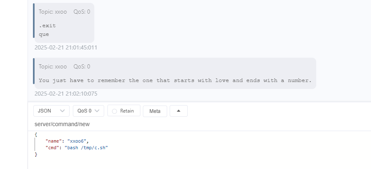This screenshot has height=169, width=371.
Task: Select the "starts with love" message bubble
Action: [175, 80]
